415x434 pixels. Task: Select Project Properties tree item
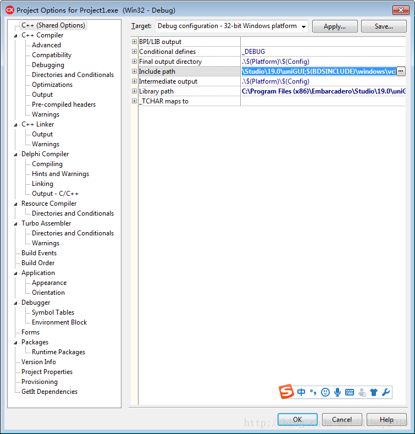(47, 372)
